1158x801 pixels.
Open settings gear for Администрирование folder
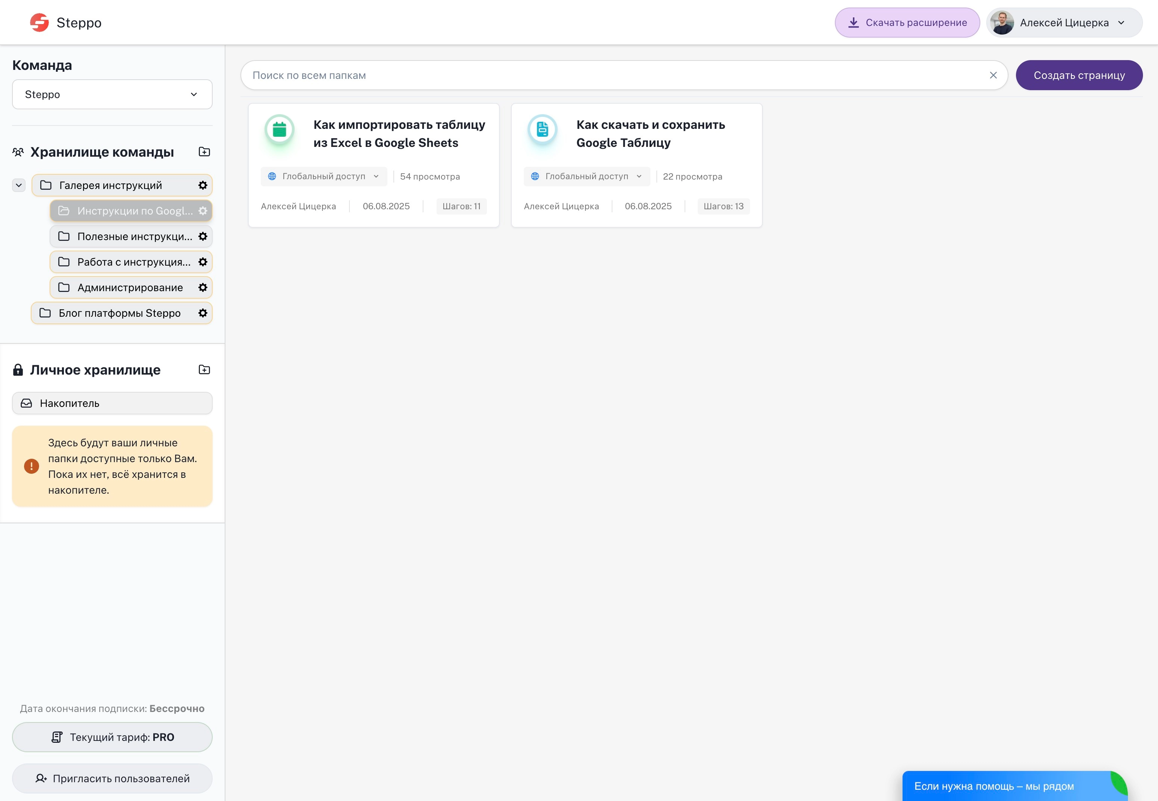pos(203,287)
